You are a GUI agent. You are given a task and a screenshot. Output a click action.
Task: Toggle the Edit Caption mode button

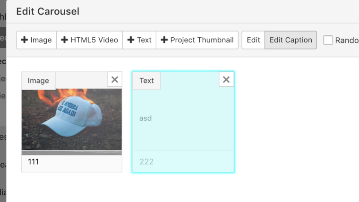pos(291,40)
